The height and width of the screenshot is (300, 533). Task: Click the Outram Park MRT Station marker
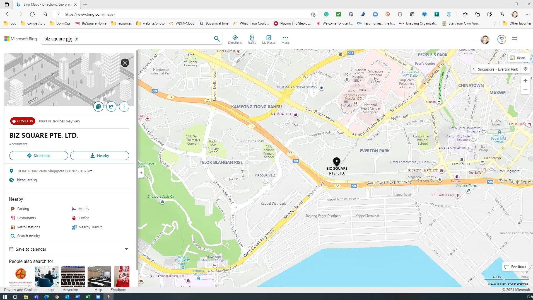412,68
